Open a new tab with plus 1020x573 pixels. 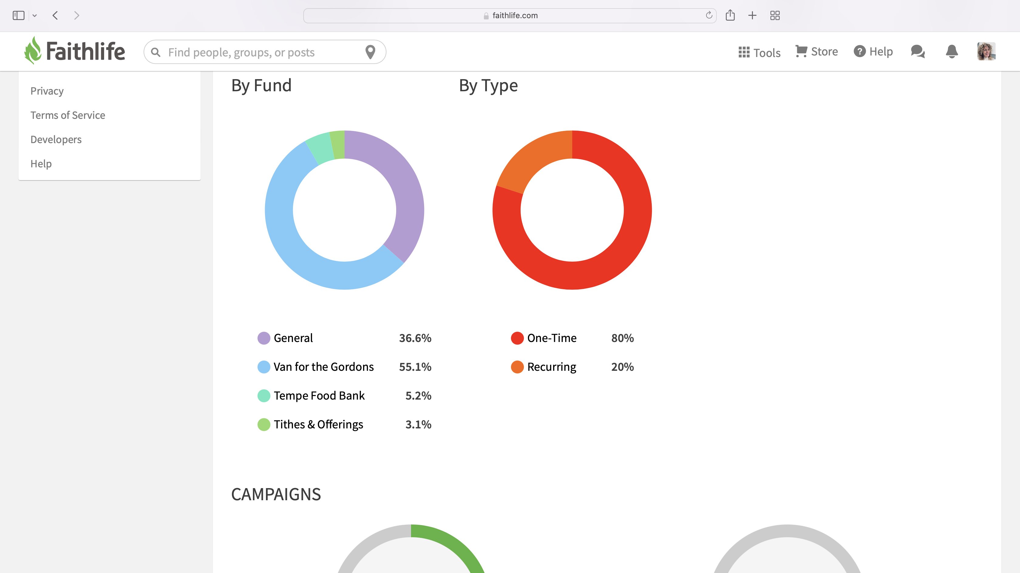point(752,15)
